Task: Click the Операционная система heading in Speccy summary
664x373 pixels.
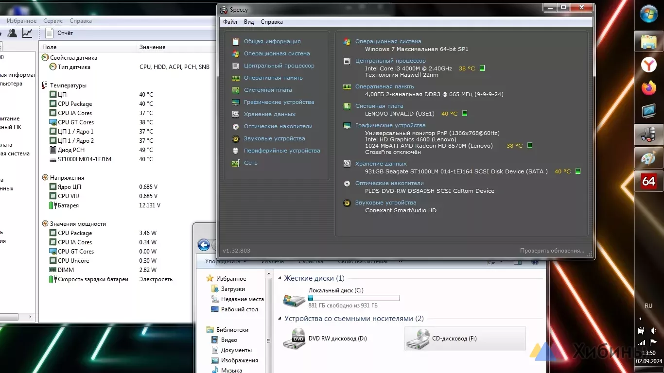Action: tap(388, 41)
